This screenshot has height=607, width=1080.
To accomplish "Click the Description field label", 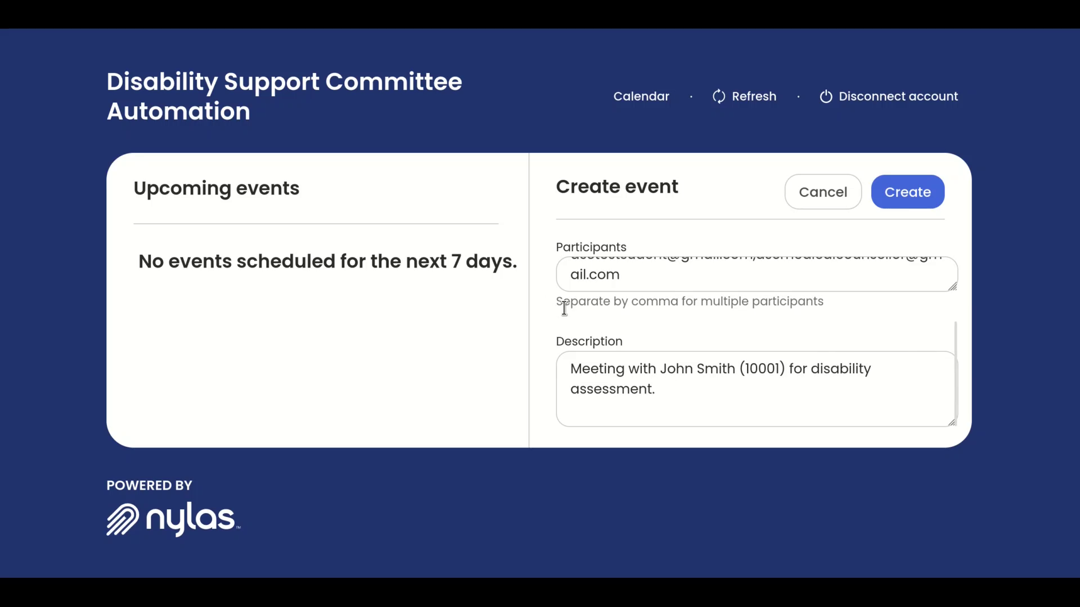I will [x=589, y=342].
